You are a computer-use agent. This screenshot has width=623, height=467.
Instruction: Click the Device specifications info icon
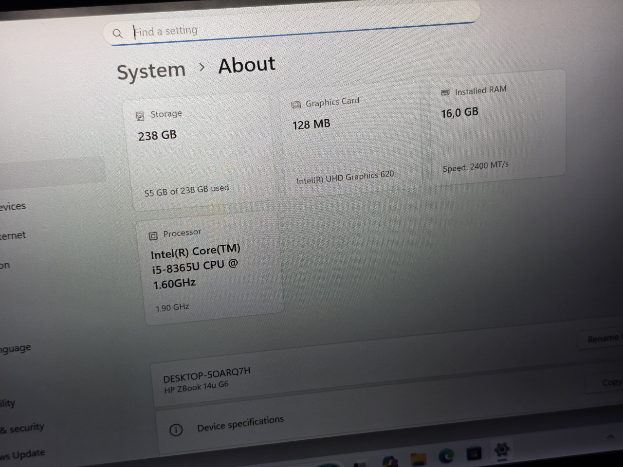tap(176, 430)
